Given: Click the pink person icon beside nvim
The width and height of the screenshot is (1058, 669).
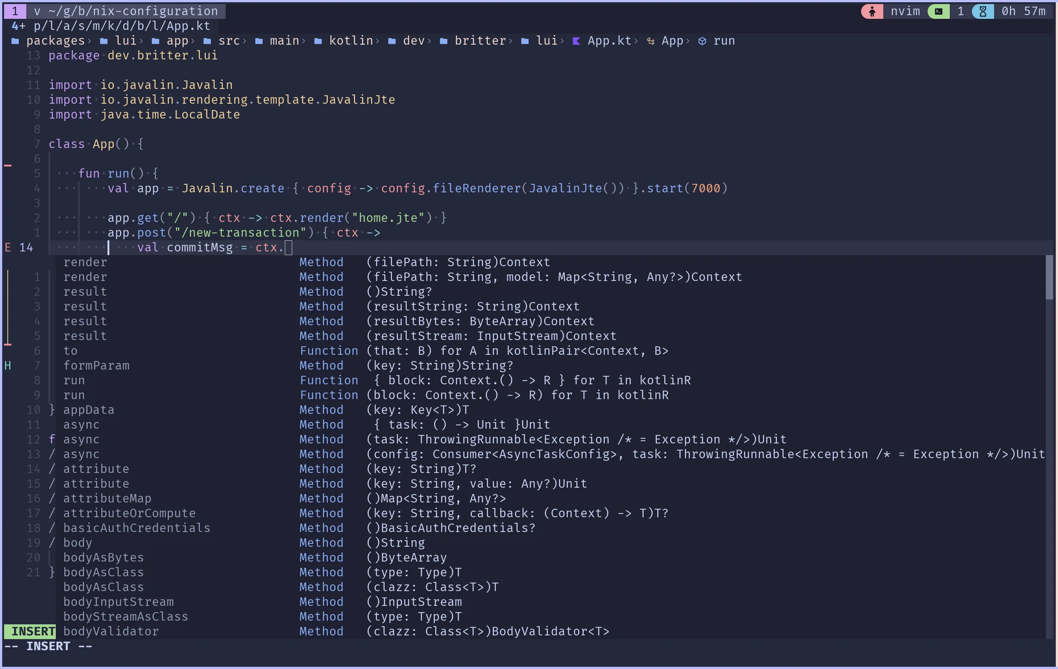Looking at the screenshot, I should coord(872,11).
